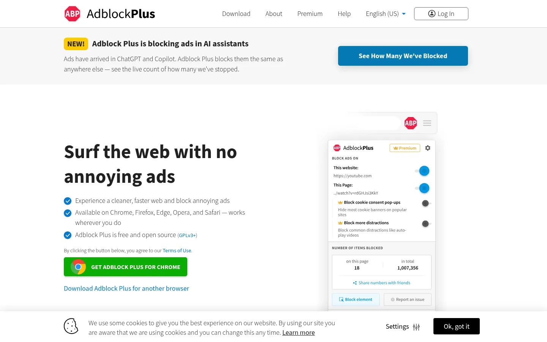The width and height of the screenshot is (547, 342).
Task: Open the gear settings icon in the popup
Action: 428,148
